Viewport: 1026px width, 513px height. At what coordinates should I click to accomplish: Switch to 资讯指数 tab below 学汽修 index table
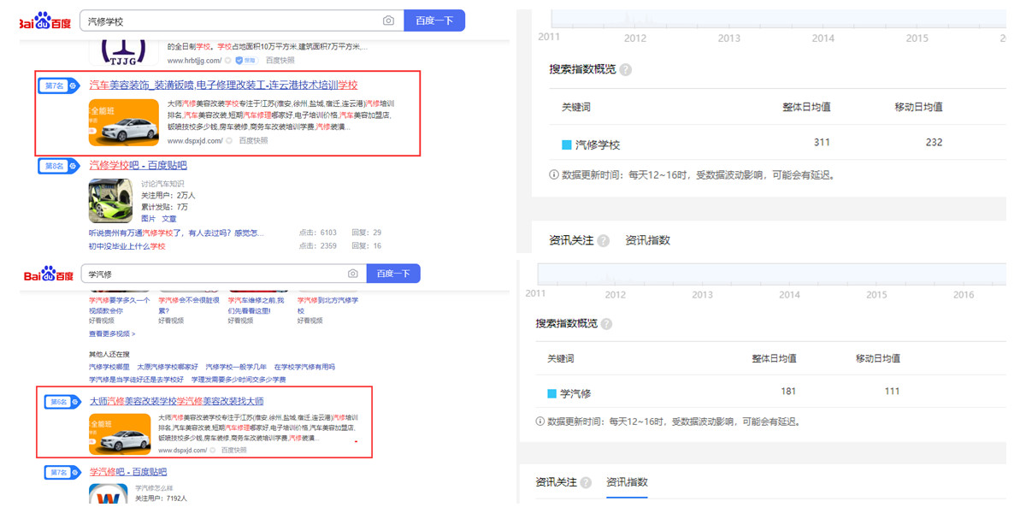[627, 482]
